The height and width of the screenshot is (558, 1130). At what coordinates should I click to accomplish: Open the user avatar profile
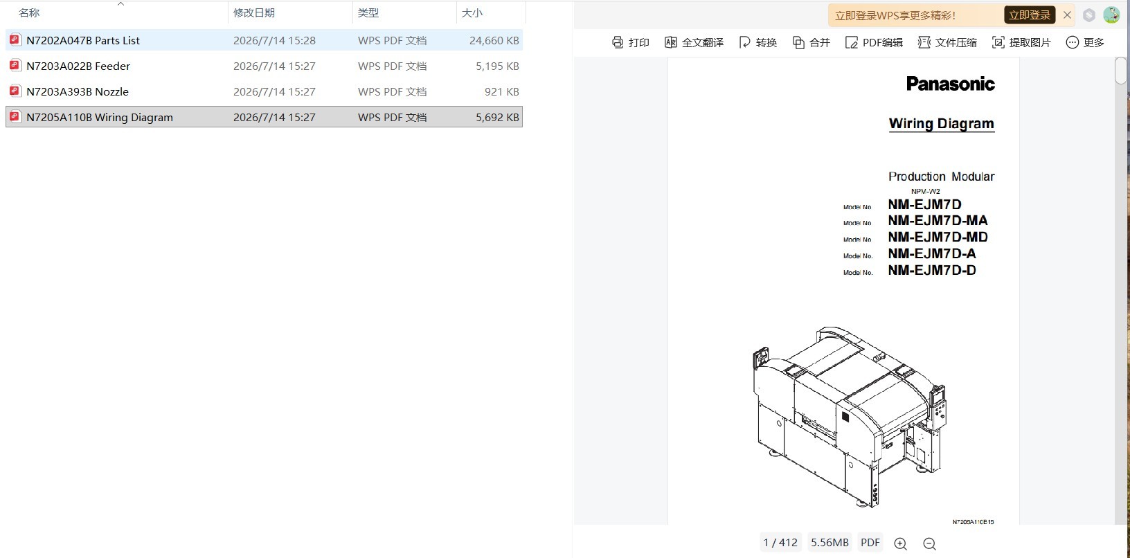pyautogui.click(x=1111, y=15)
